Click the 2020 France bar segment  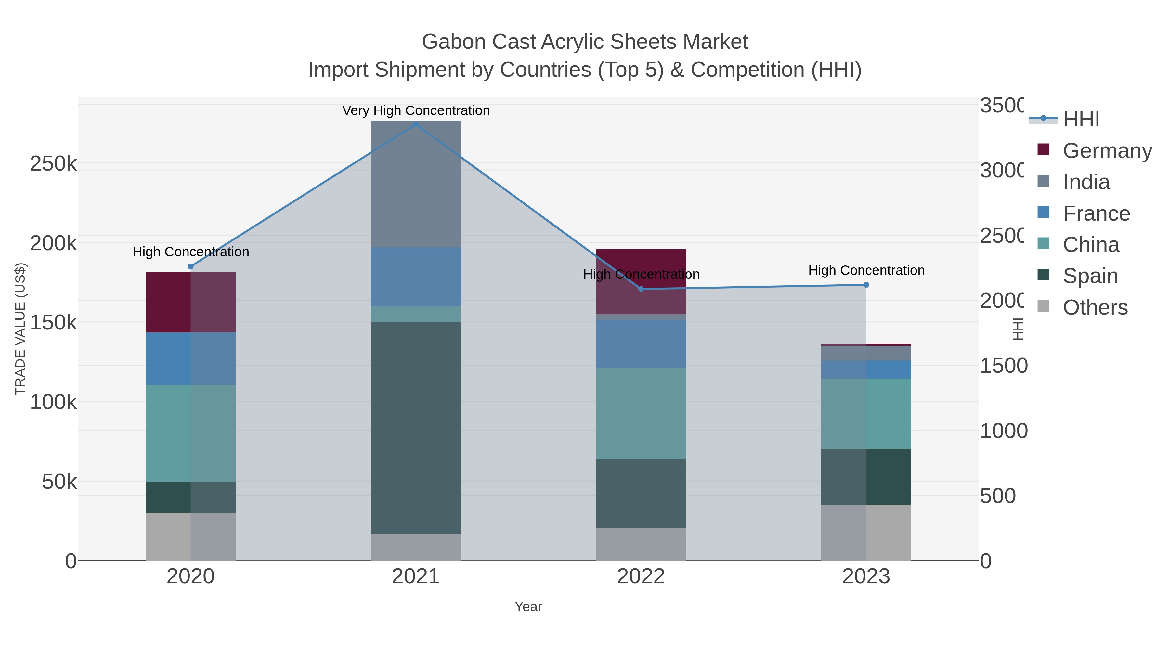pos(191,359)
